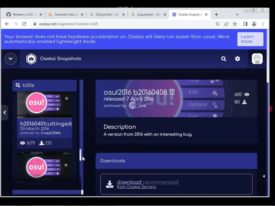This screenshot has height=206, width=275.
Task: Click the version list scrollbar thumb
Action: 80,155
